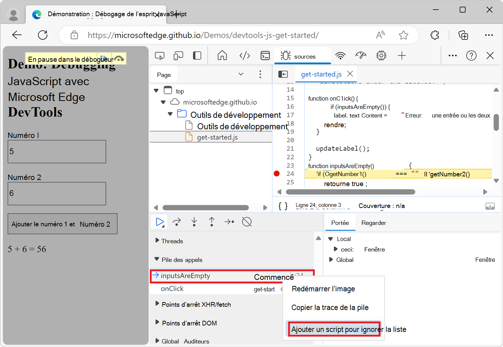This screenshot has height=347, width=503.
Task: Close the DevTools panel
Action: 490,56
